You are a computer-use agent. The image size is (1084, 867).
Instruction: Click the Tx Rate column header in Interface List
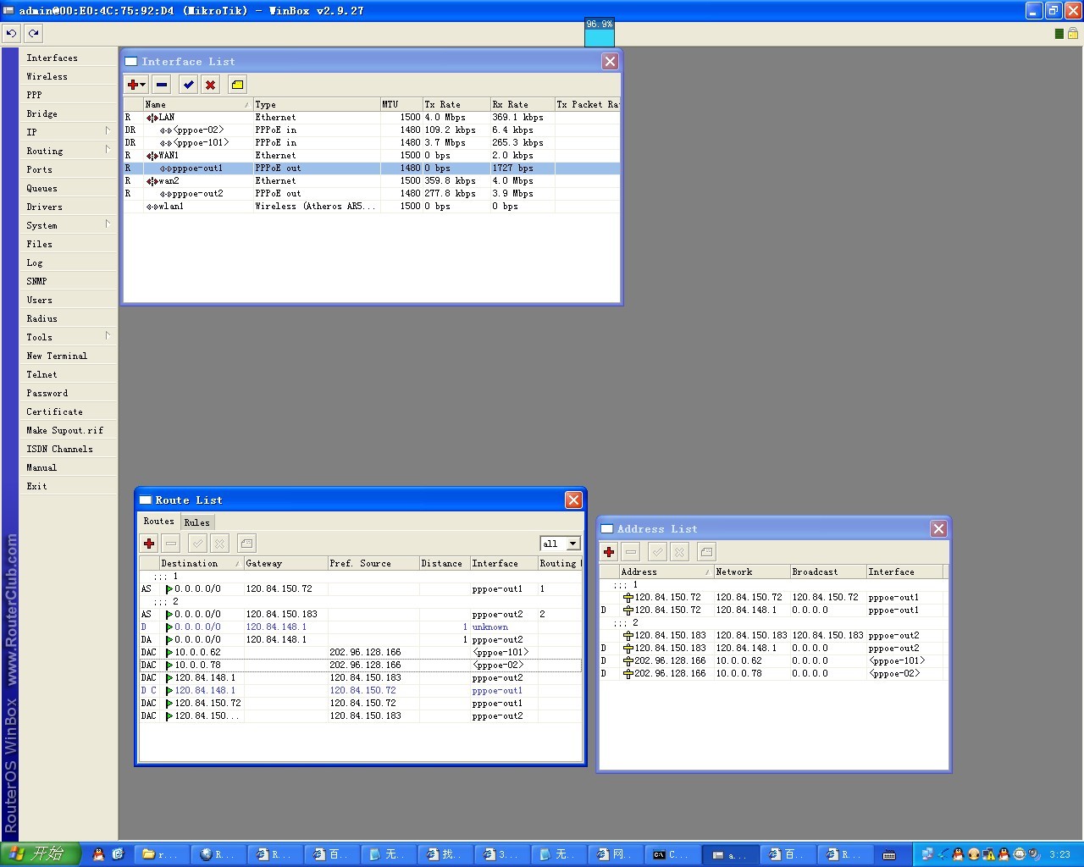(456, 104)
